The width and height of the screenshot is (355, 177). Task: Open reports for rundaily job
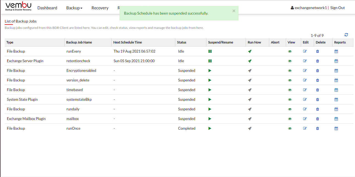pyautogui.click(x=336, y=109)
